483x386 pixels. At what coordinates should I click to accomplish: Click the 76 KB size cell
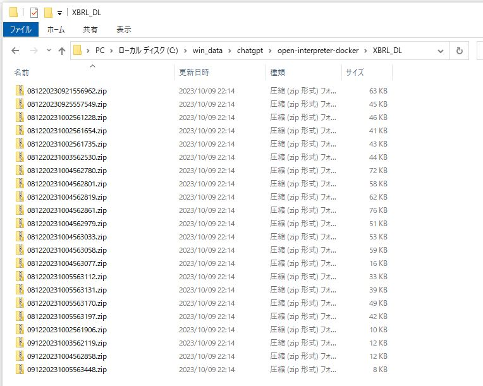click(x=378, y=210)
